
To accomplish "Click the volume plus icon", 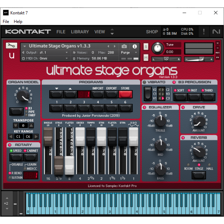I will 211,59.
